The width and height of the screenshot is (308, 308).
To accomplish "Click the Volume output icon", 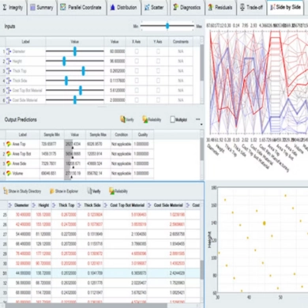I will pyautogui.click(x=9, y=173).
